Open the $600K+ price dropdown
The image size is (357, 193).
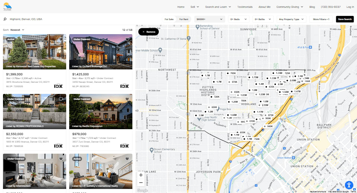click(209, 19)
